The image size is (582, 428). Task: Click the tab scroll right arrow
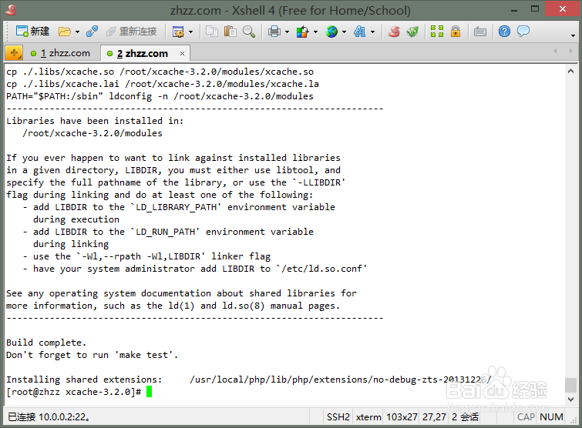(570, 51)
